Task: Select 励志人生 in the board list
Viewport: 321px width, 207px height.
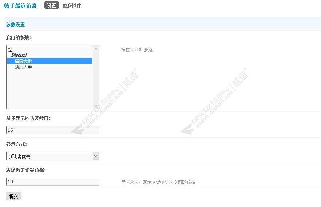Action: [x=49, y=67]
